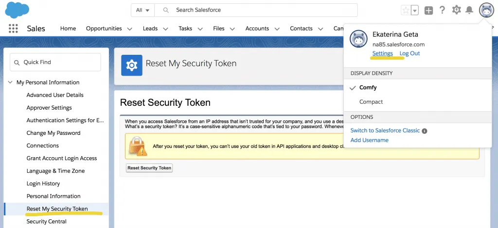498x228 pixels.
Task: Select the Comfy display density option
Action: point(368,88)
